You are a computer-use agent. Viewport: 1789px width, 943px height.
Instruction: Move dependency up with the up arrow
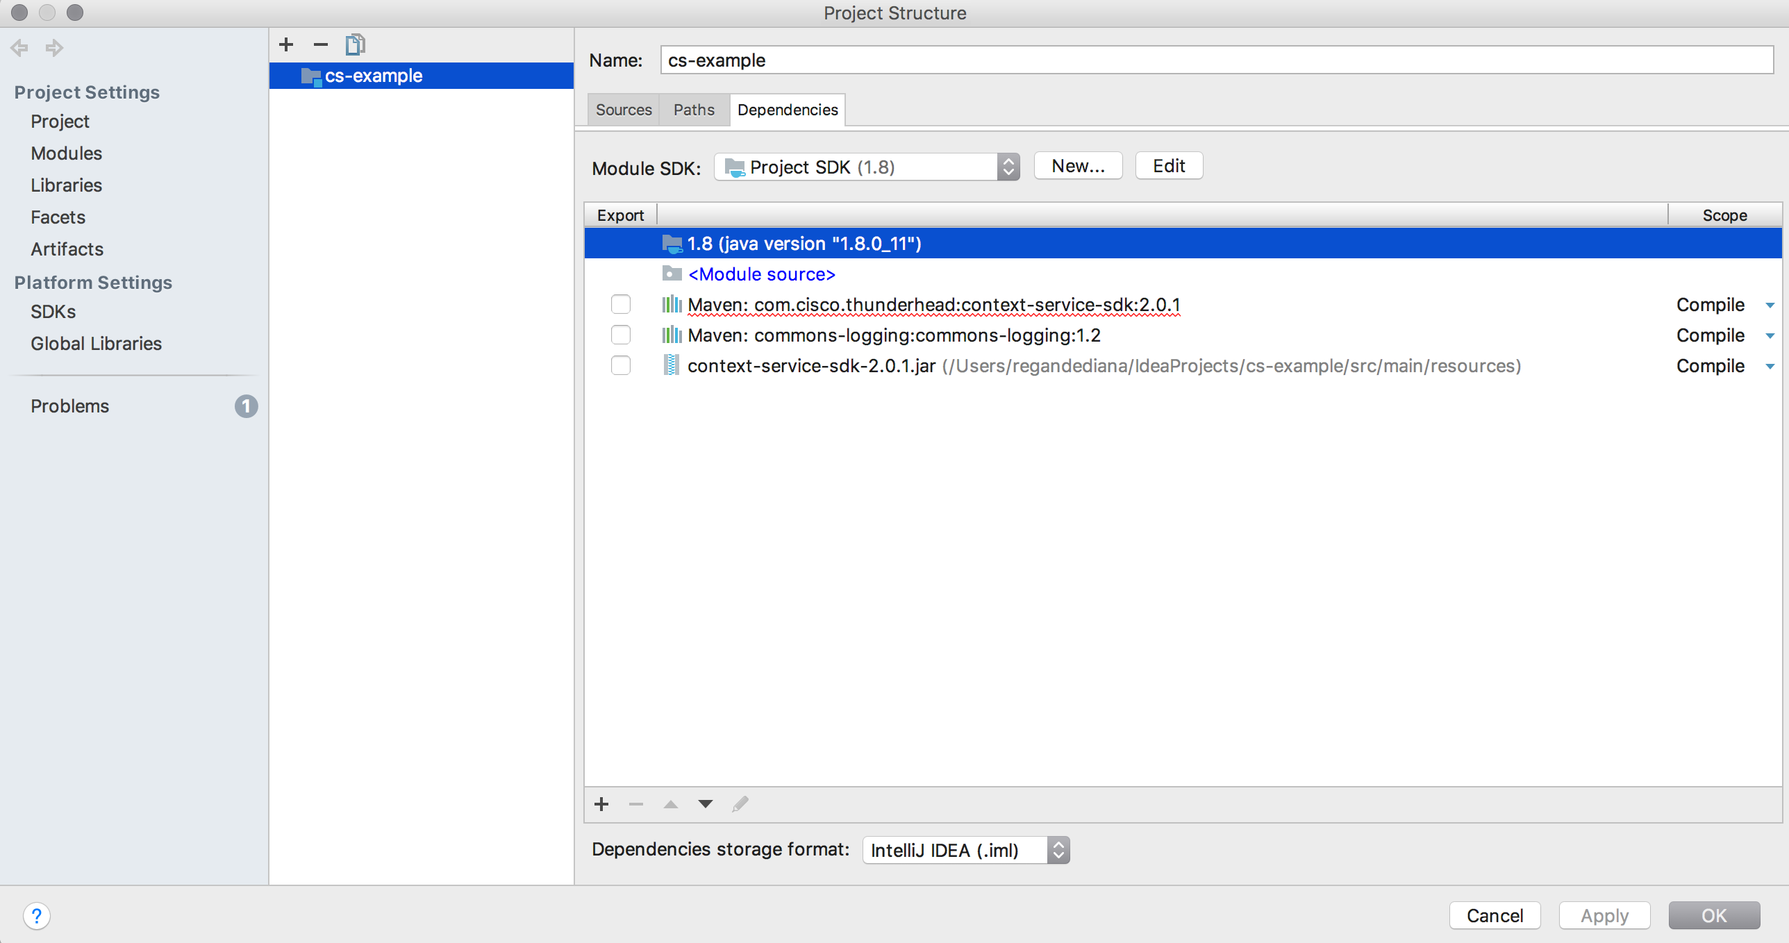point(671,804)
